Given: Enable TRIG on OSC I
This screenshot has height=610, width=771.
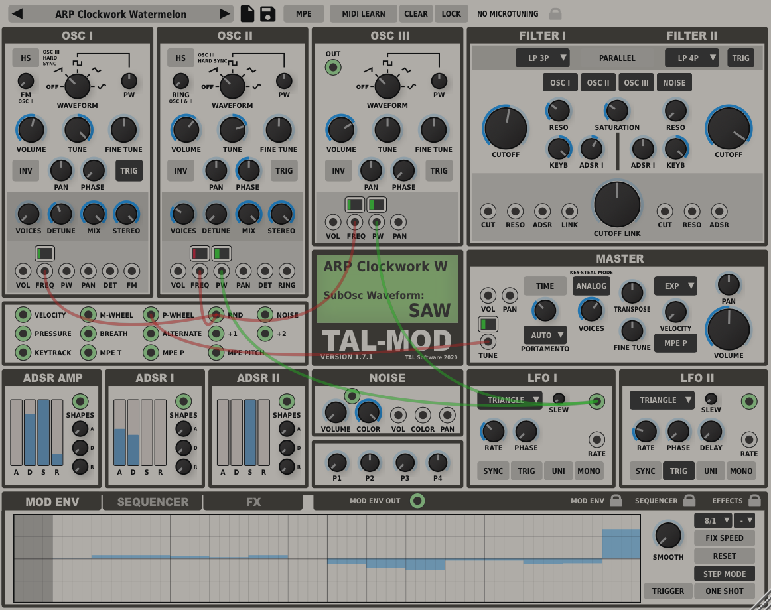Looking at the screenshot, I should pos(129,170).
